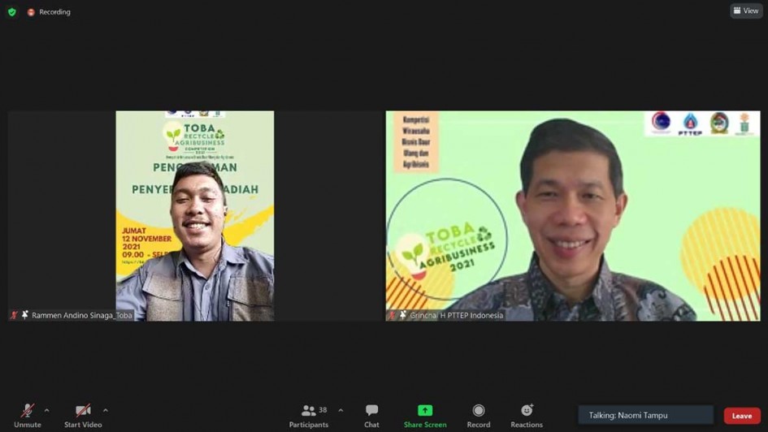Select the PTTEP Indonesia participant video tile
Viewport: 768px width, 432px height.
click(x=573, y=216)
